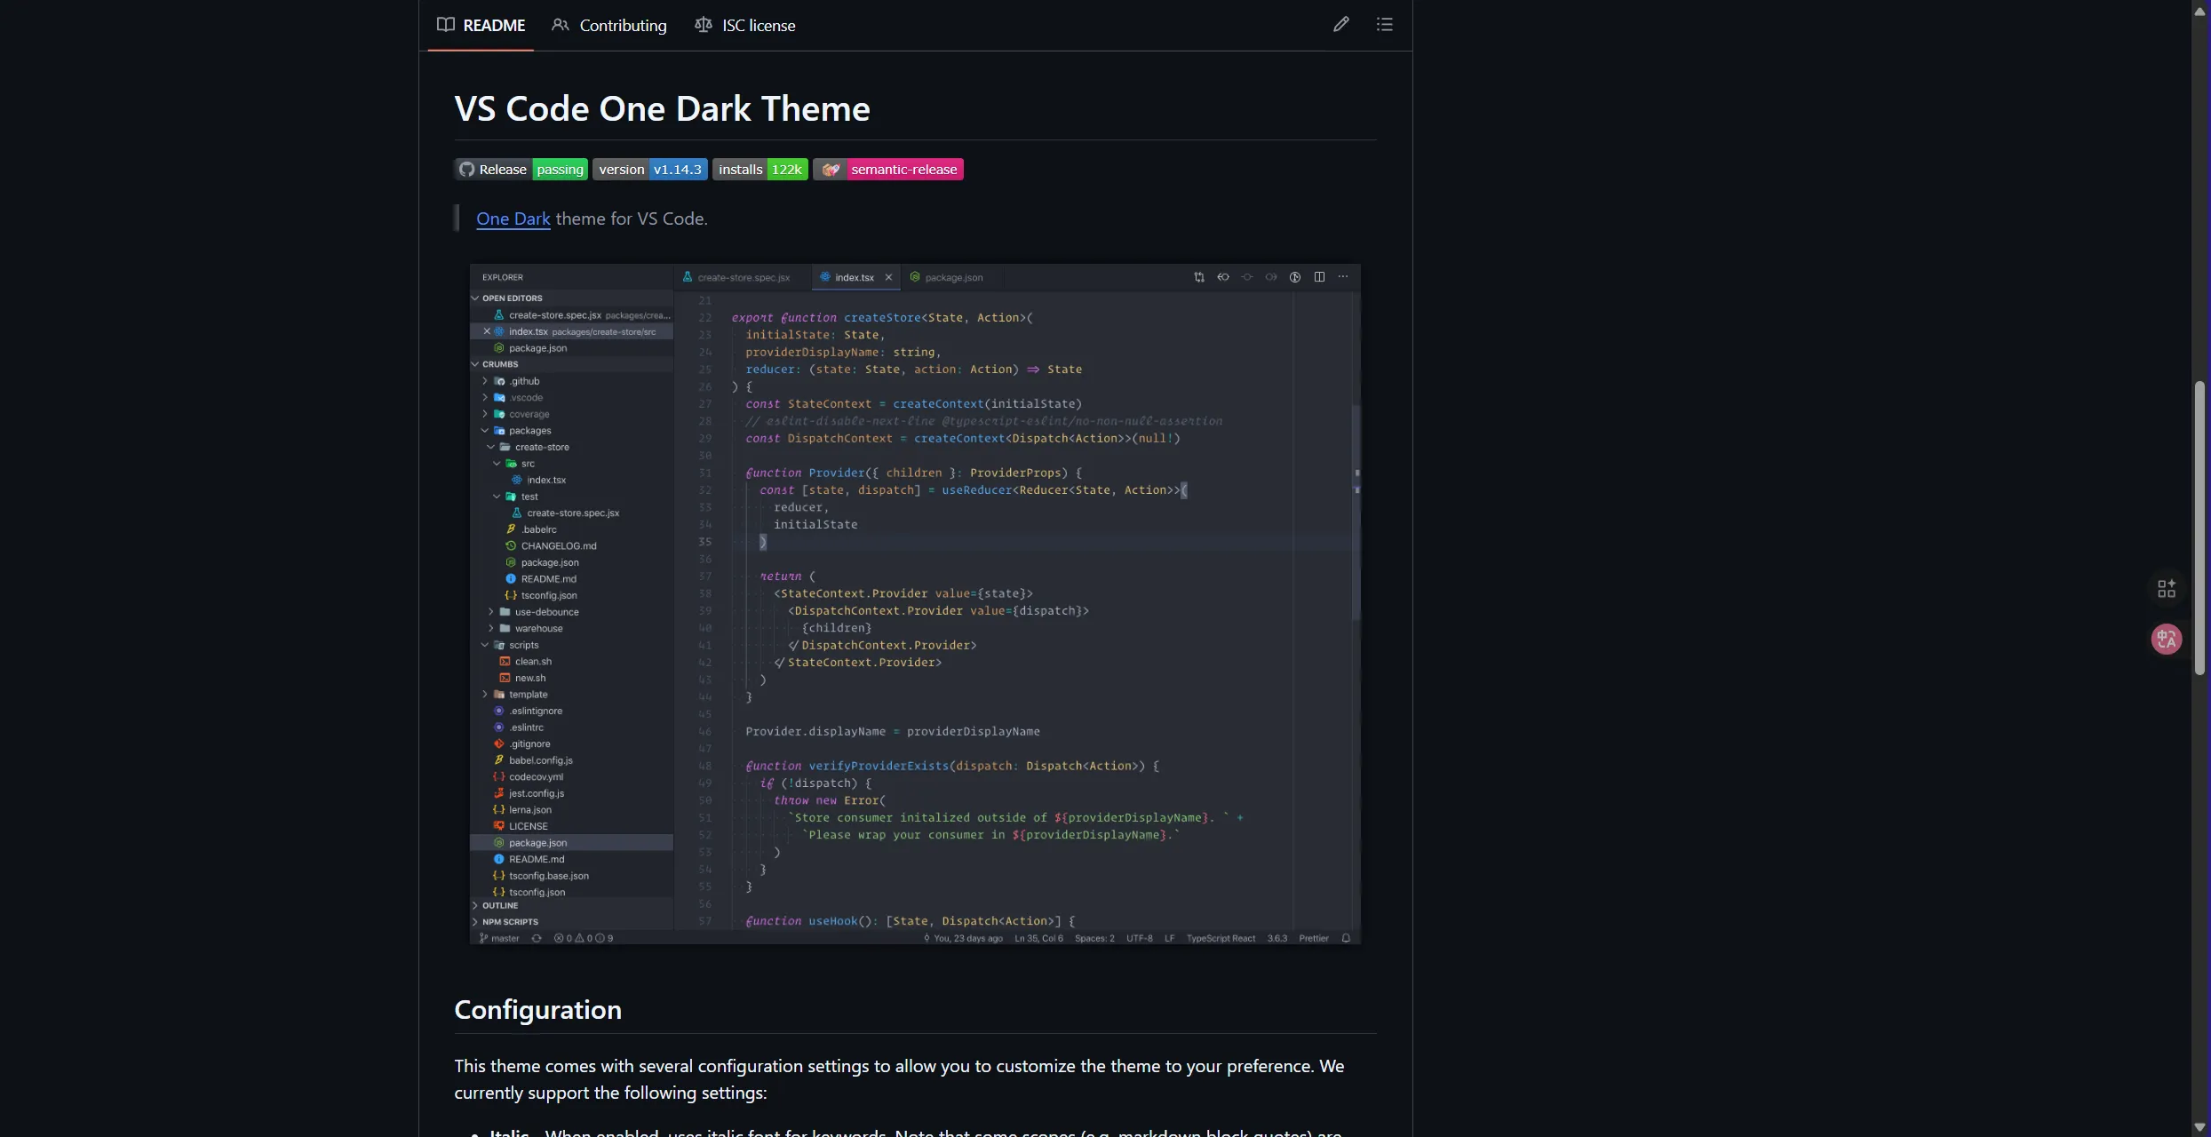Click the pencil edit README icon
The image size is (2211, 1137).
point(1340,25)
